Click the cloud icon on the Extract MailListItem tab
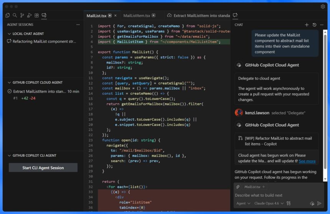 169,16
